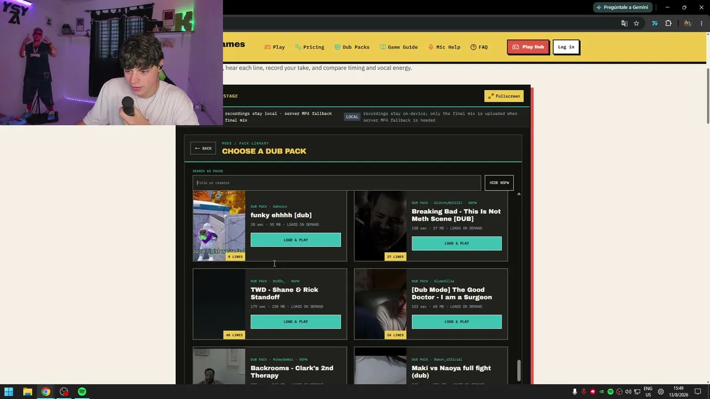Select 'TWD - Shane & Rick Standoff' title
Image resolution: width=710 pixels, height=399 pixels.
pos(285,293)
